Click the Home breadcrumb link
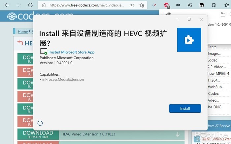This screenshot has width=231, height=144. click(x=23, y=32)
